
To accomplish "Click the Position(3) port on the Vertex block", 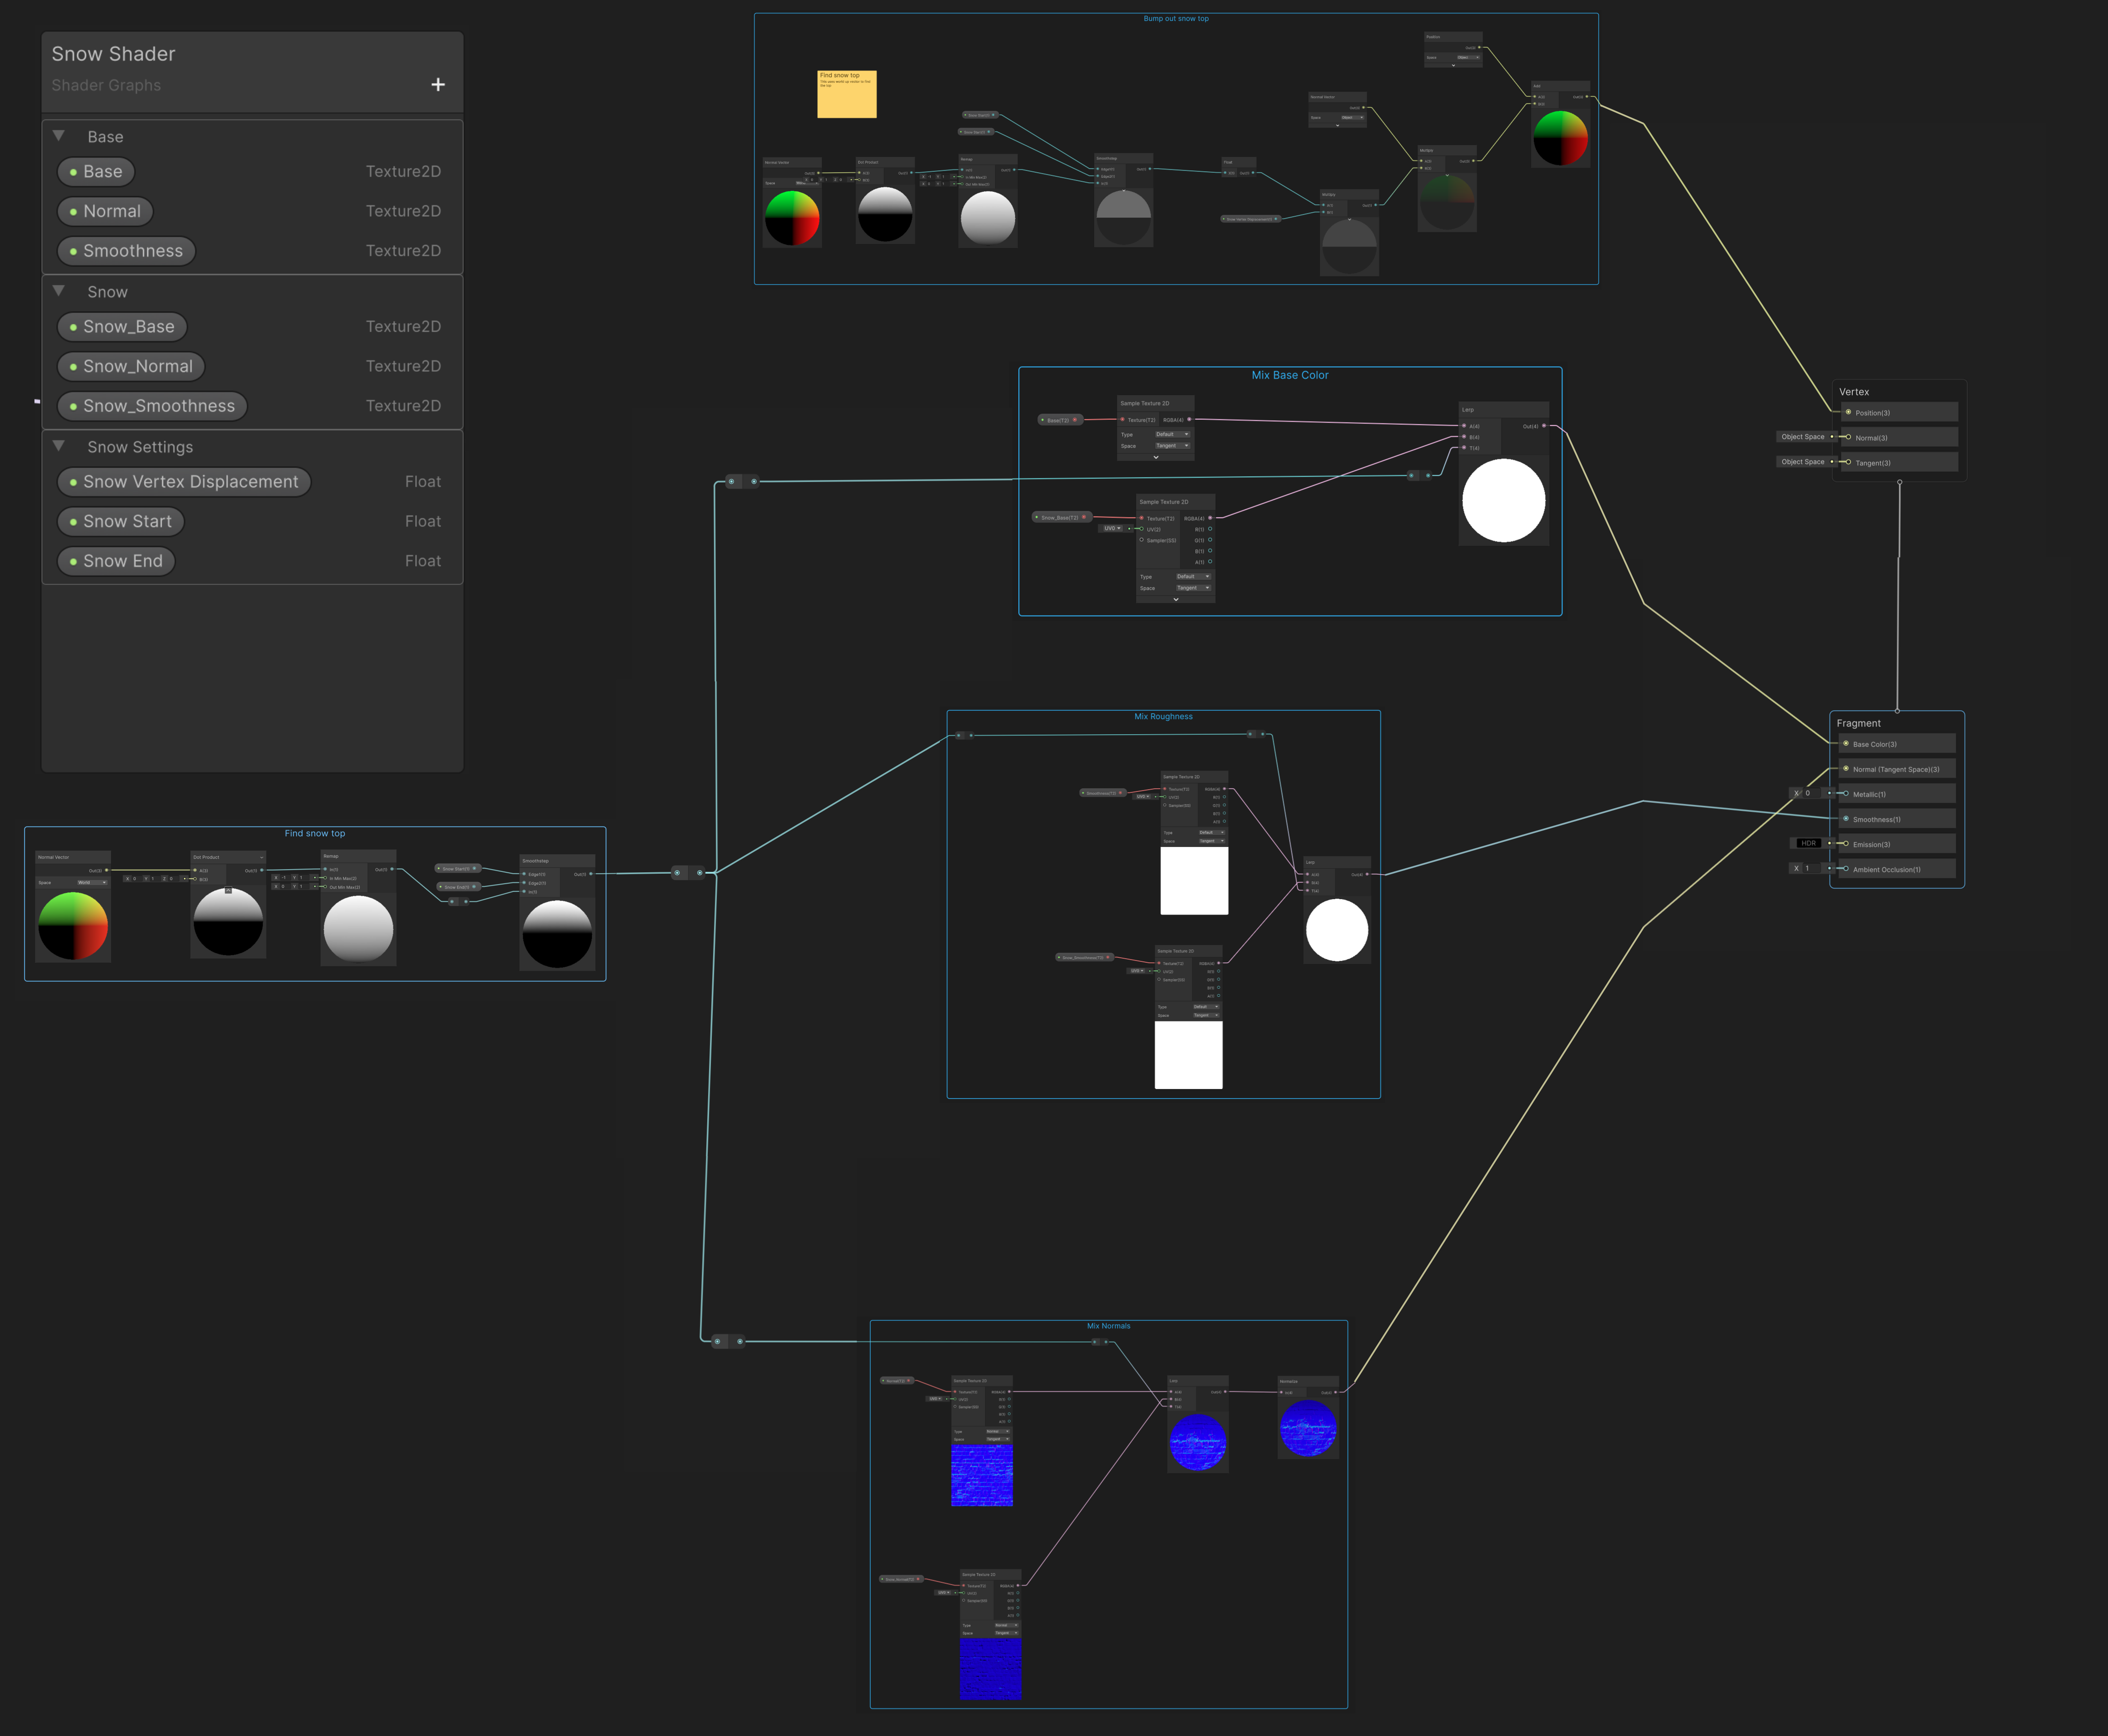I will [x=1848, y=412].
